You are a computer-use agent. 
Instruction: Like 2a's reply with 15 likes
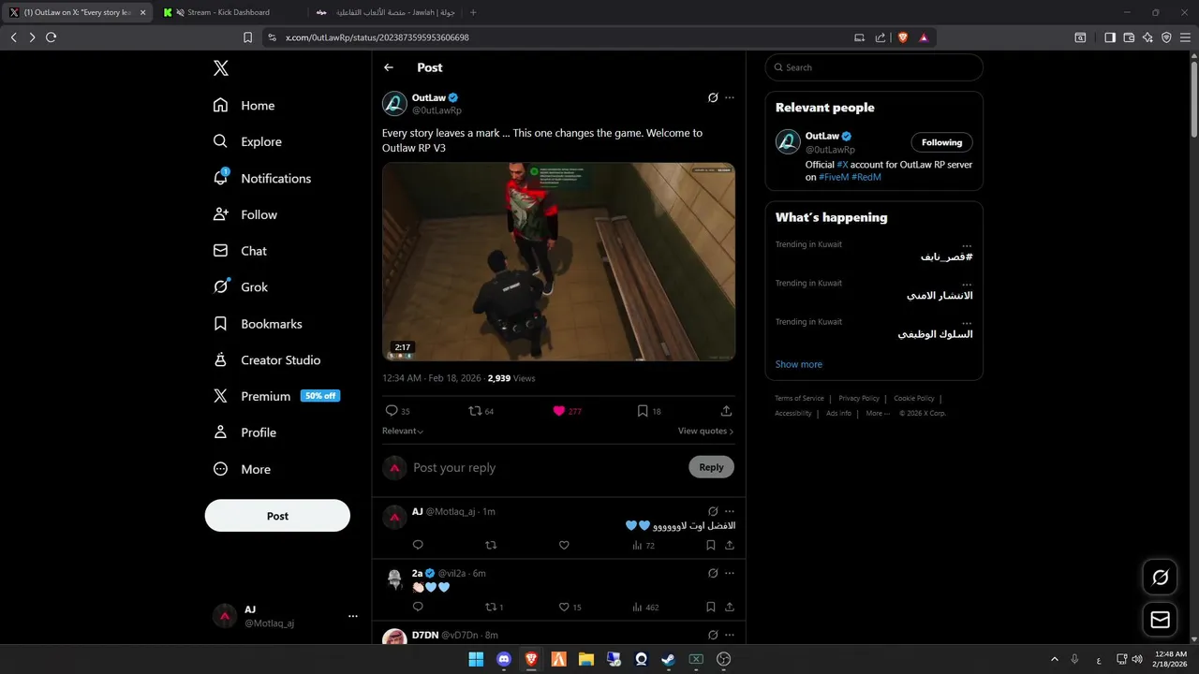[x=570, y=608]
